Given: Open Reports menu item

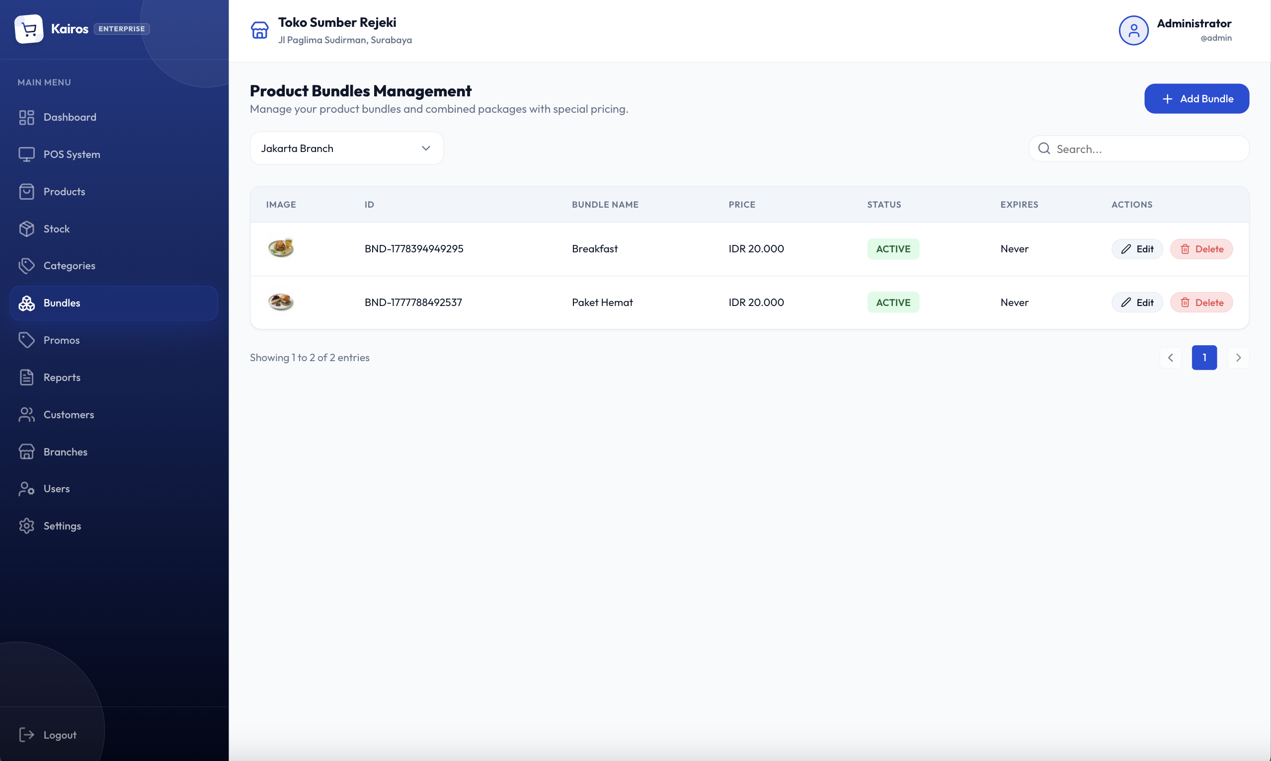Looking at the screenshot, I should (114, 378).
